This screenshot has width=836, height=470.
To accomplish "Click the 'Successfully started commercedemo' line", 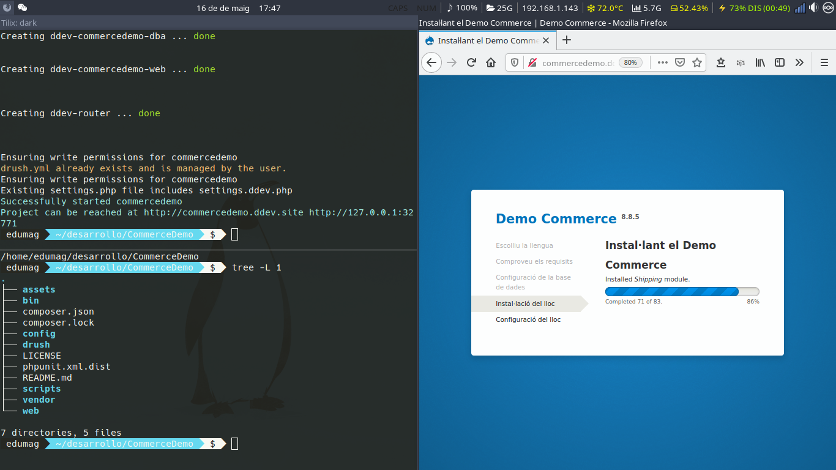I will click(91, 201).
